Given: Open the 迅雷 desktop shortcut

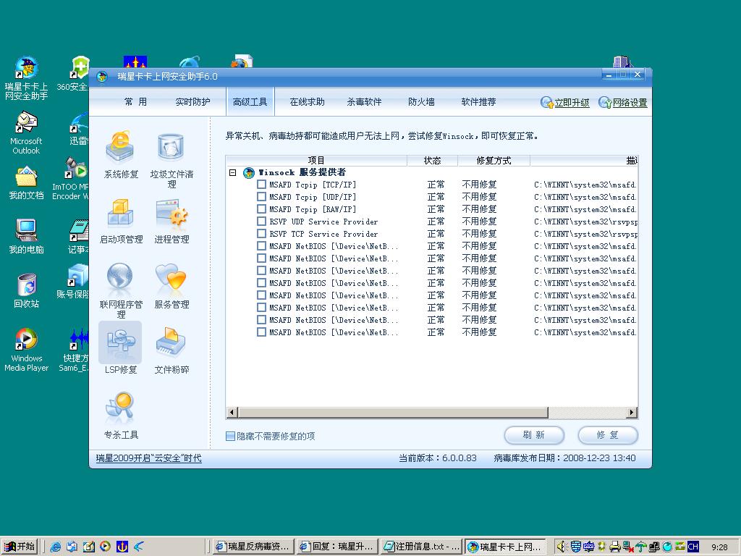Looking at the screenshot, I should (x=79, y=128).
